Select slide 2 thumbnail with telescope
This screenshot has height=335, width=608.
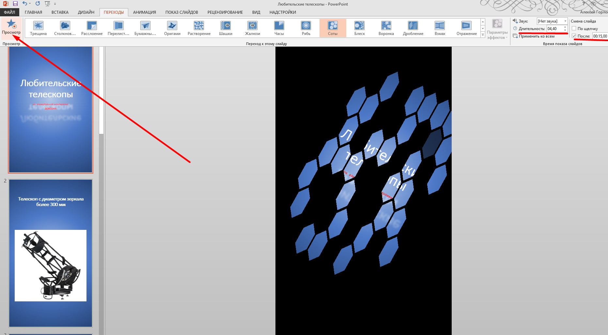(x=51, y=253)
